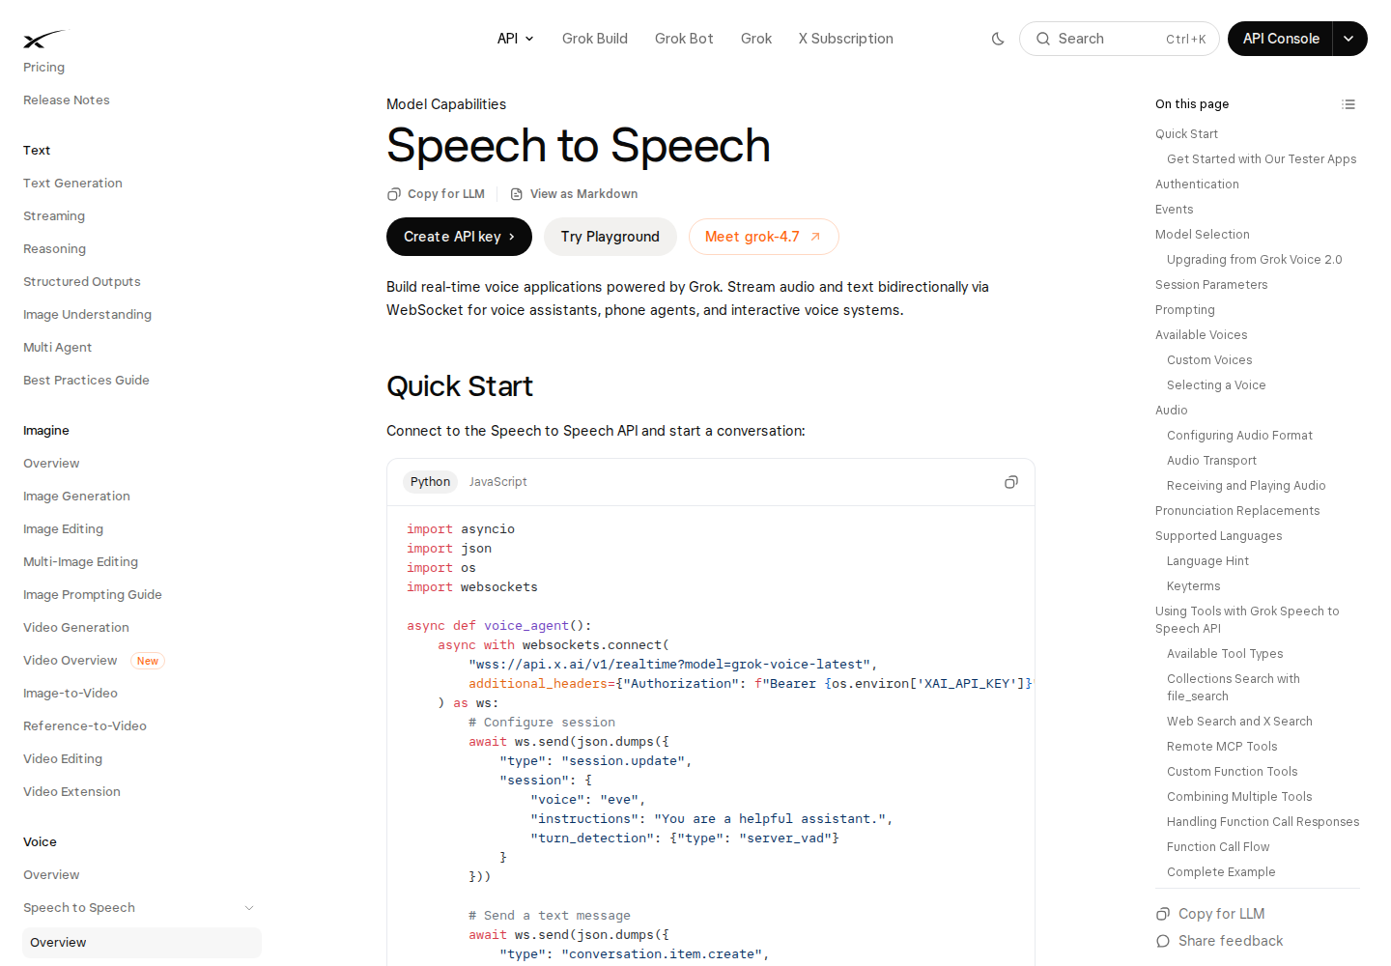Click the On this page list icon

tap(1348, 104)
